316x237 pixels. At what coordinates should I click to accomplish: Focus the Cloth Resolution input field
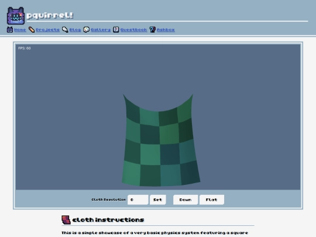pos(138,200)
